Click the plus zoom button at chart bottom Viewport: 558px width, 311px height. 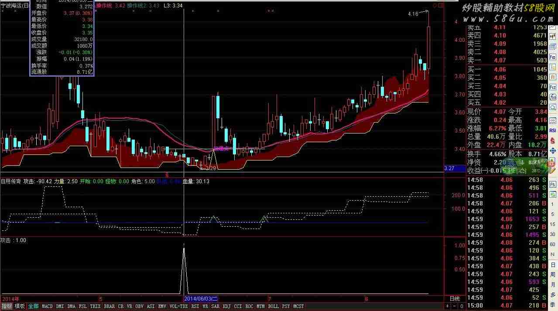448,307
